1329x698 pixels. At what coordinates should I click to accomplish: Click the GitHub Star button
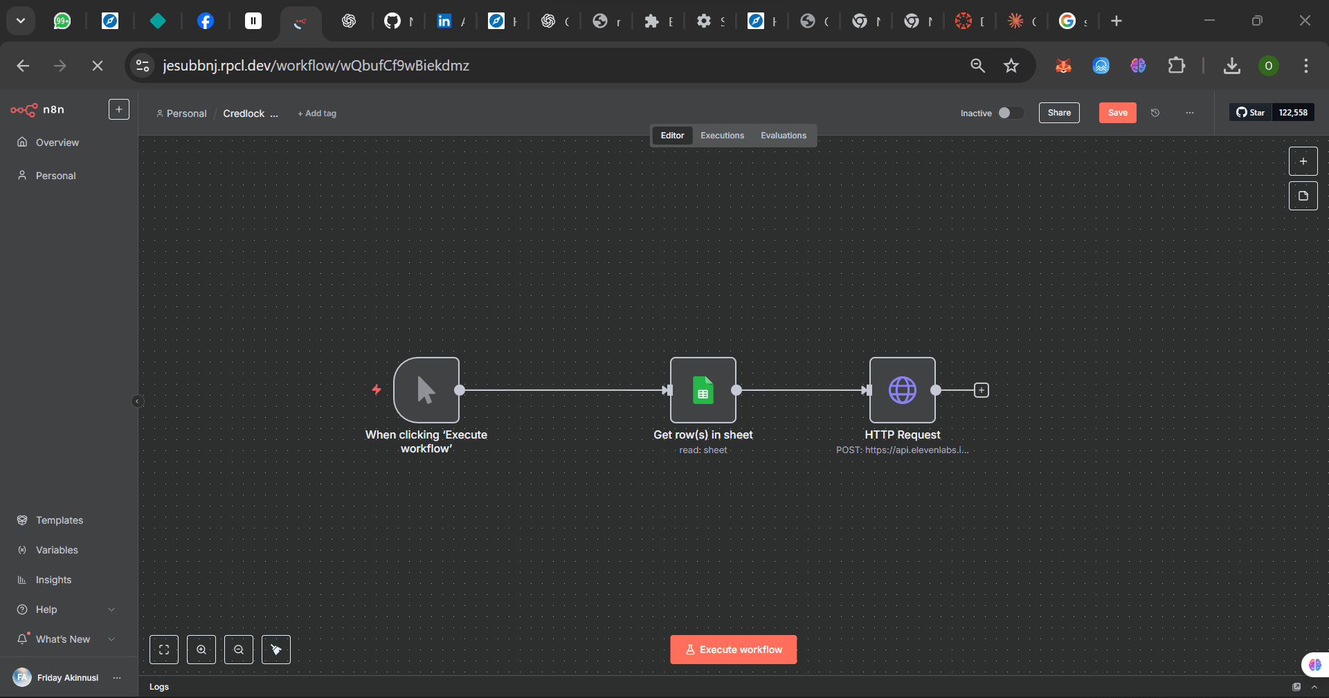pos(1251,112)
